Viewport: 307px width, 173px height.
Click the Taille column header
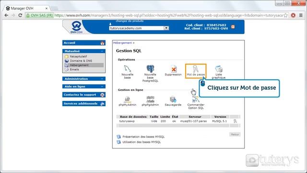tap(154, 117)
